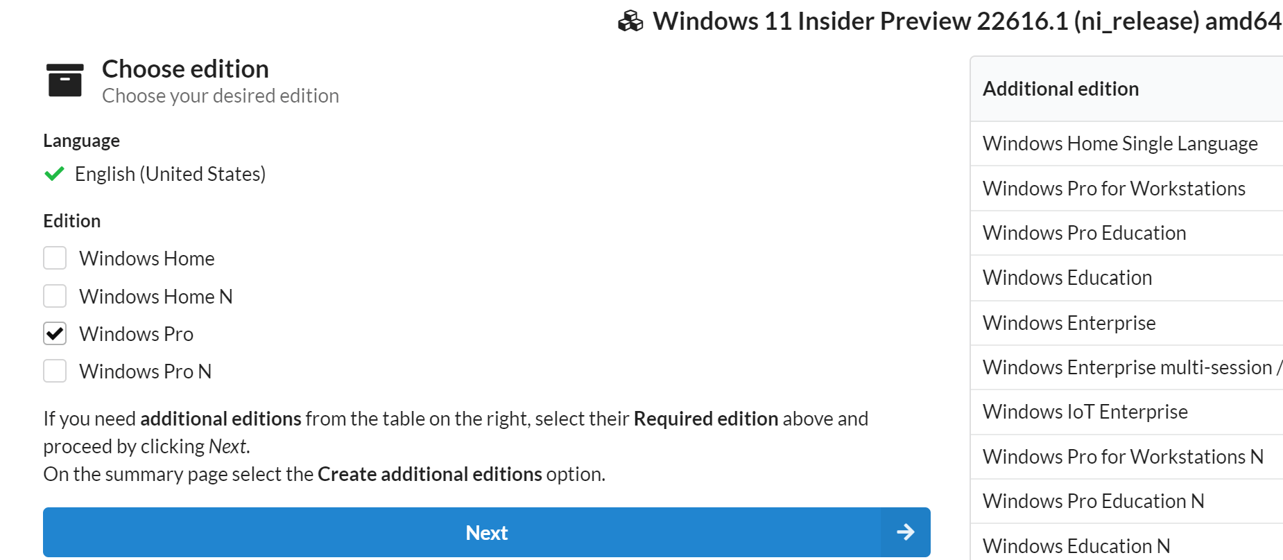The width and height of the screenshot is (1283, 560).
Task: Click the Windows Pro for Workstations N row
Action: coord(1126,457)
